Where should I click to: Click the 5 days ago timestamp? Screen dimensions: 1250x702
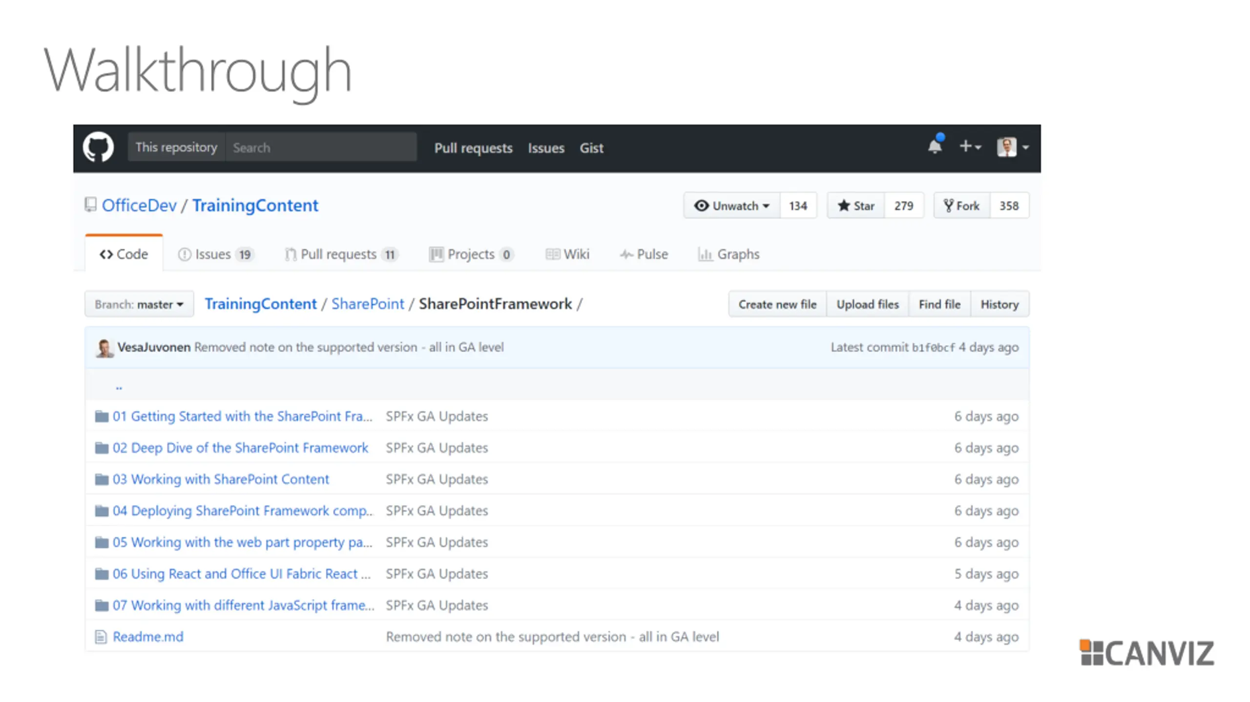[x=986, y=574]
